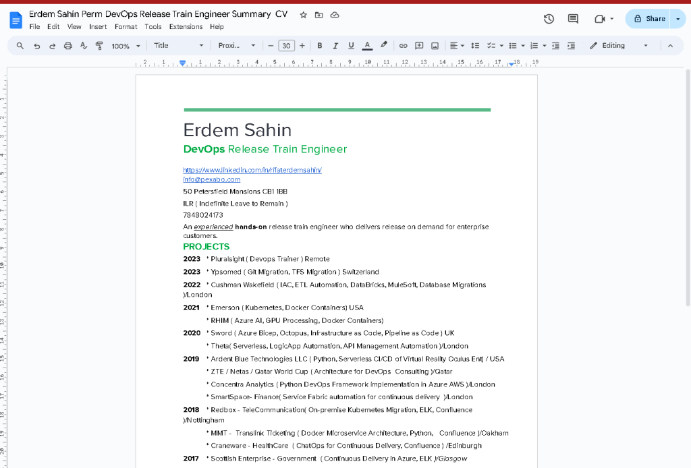Click the 'DevOps Release Train Engineer' subtitle
Screen dimensions: 691x468
click(265, 149)
